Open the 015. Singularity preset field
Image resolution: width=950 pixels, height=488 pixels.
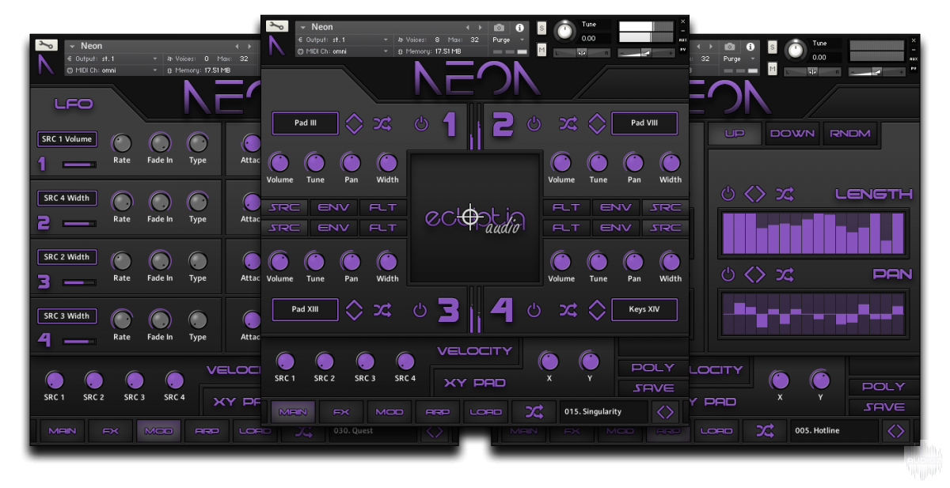[603, 412]
